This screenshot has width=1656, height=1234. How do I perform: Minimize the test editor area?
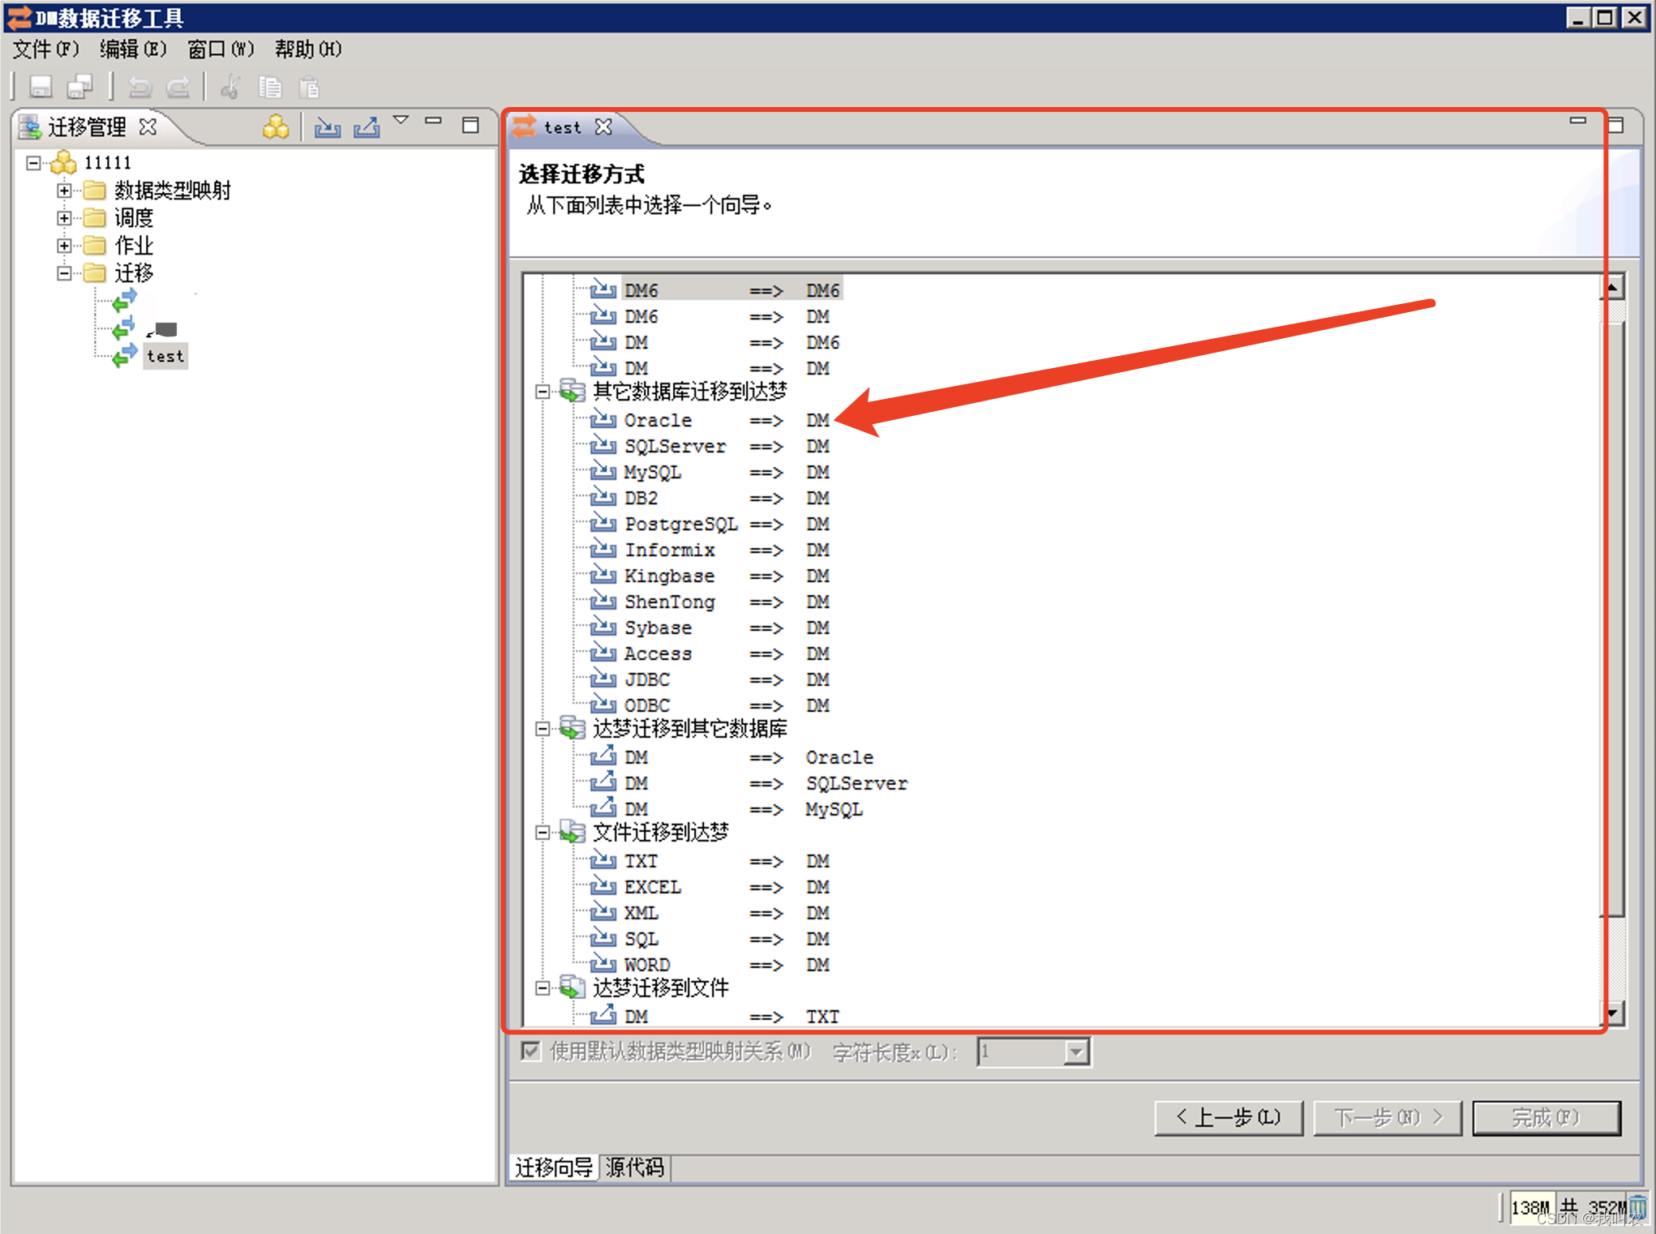coord(1577,121)
